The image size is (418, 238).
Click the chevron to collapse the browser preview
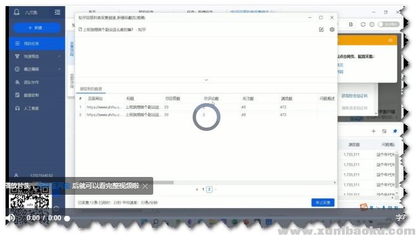click(205, 80)
